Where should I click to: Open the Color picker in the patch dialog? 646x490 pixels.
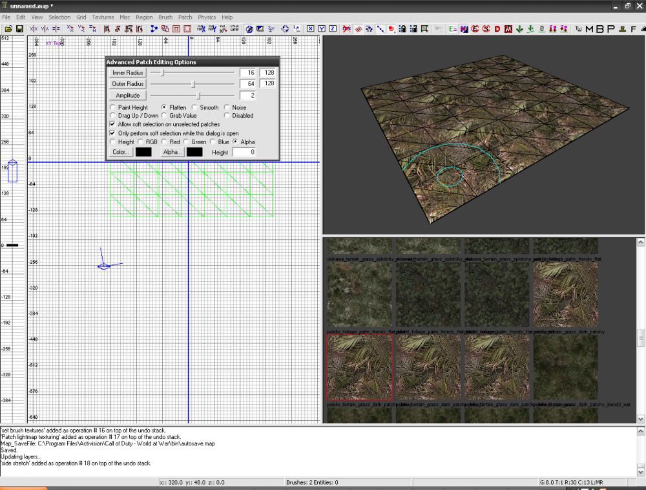120,151
